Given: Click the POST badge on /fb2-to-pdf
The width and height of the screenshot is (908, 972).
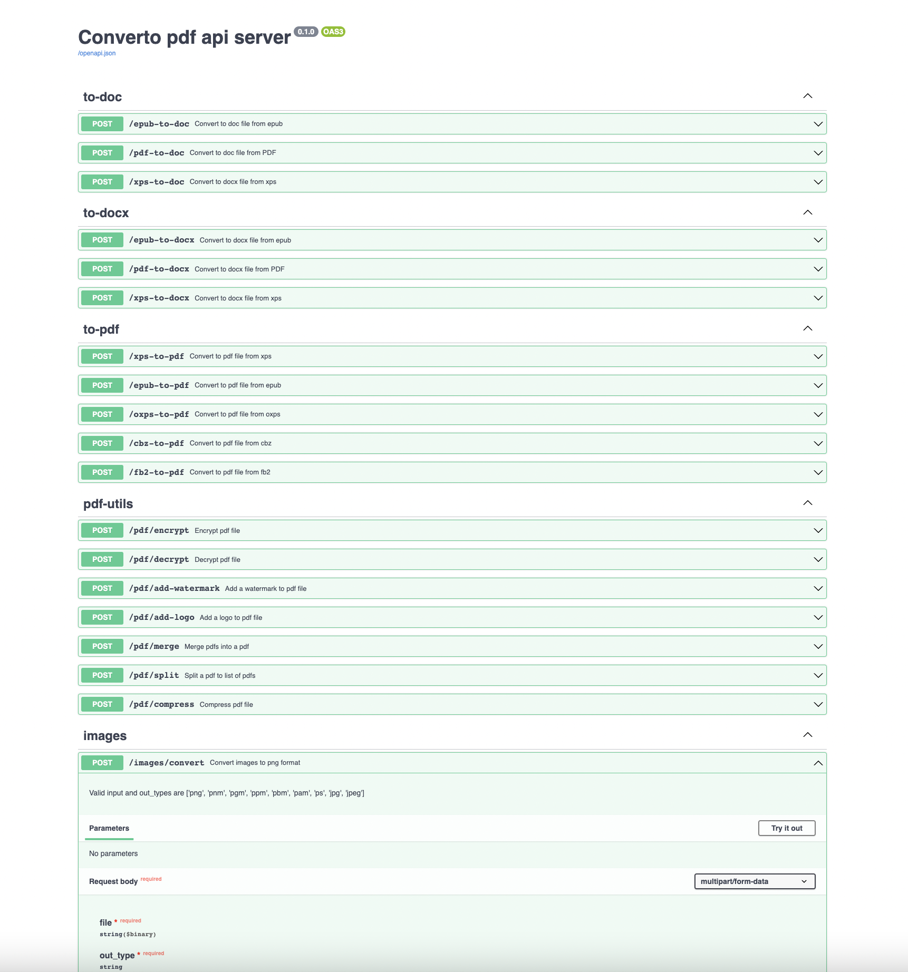Looking at the screenshot, I should 102,472.
